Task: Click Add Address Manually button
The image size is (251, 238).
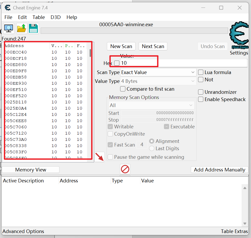Action: (219, 170)
